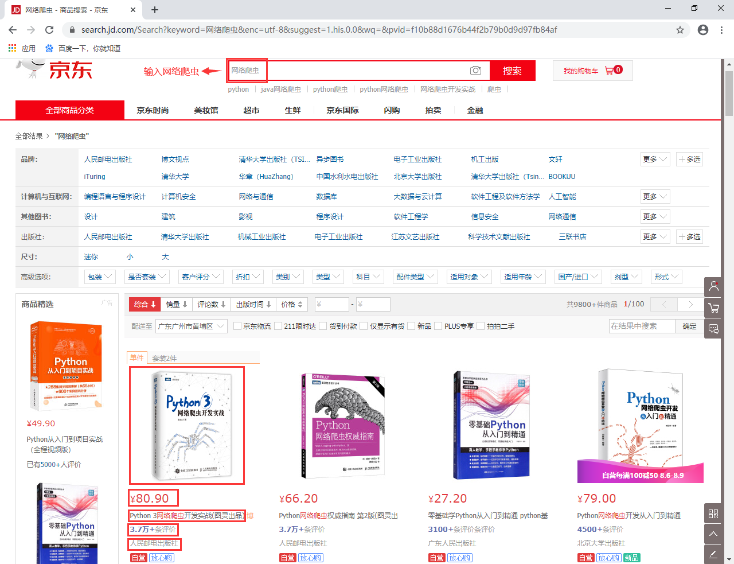Open 全部商品分类 menu
Screen dimensions: 734x564
tap(70, 110)
